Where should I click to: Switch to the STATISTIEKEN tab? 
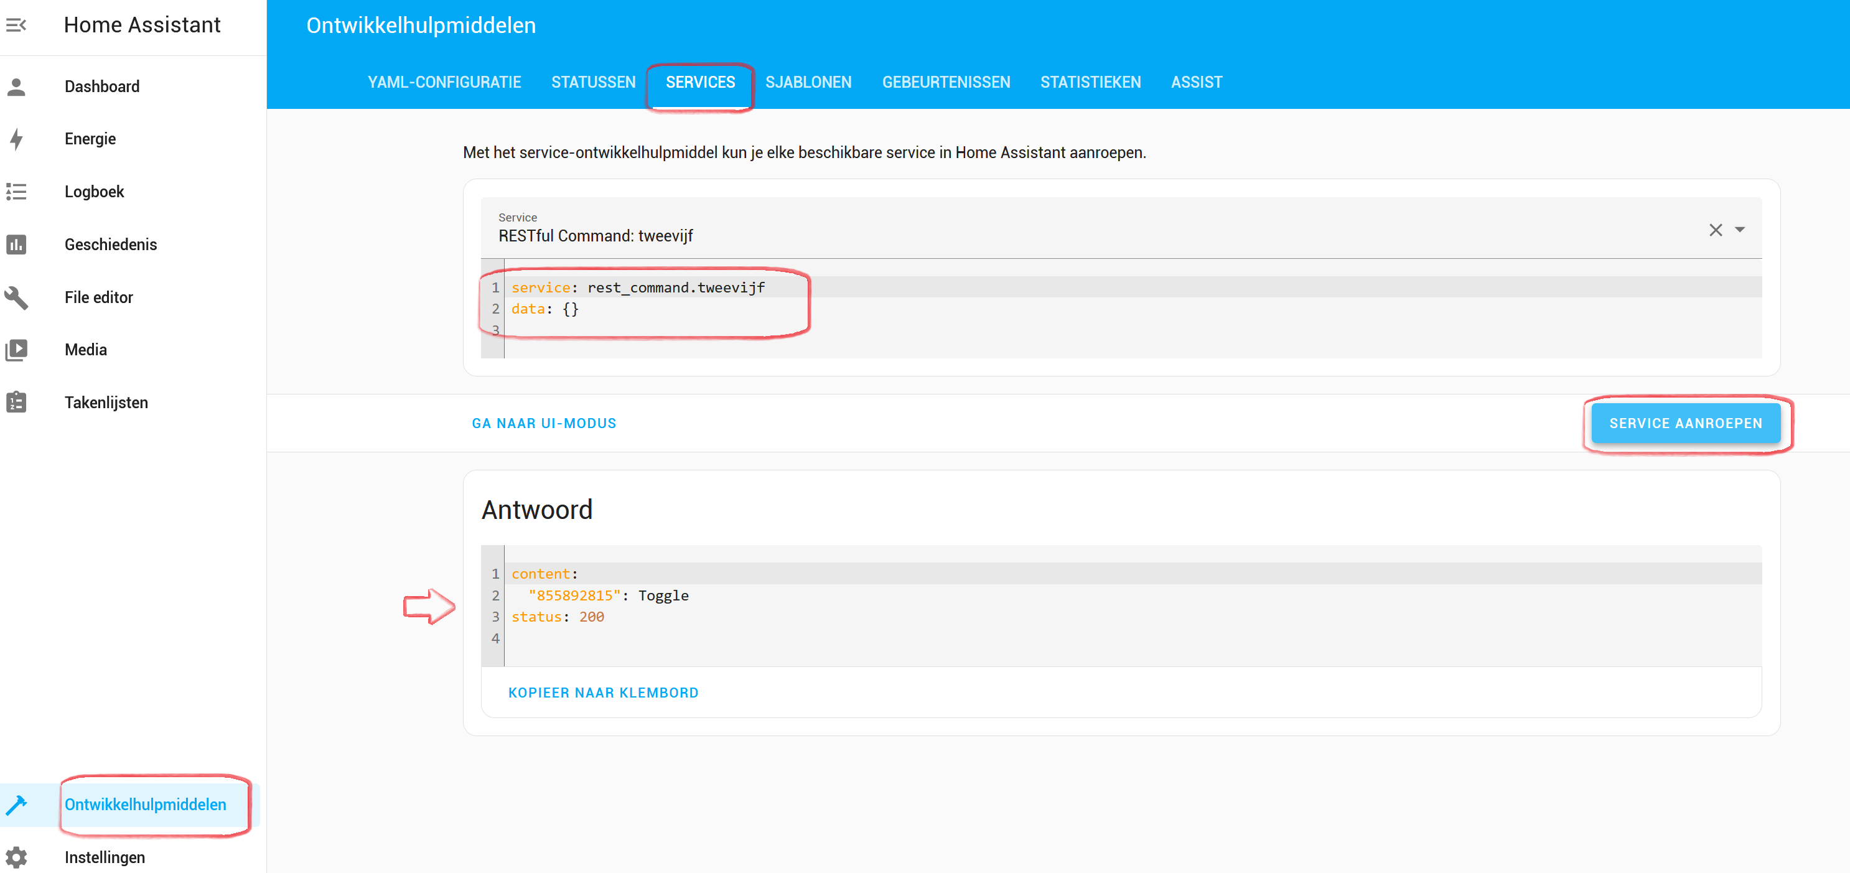[x=1090, y=83]
